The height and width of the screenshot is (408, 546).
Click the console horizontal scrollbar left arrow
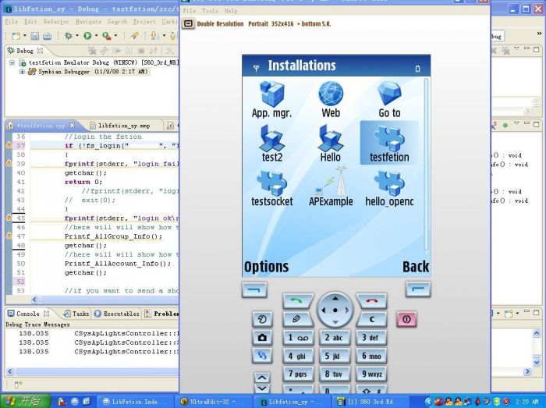click(9, 371)
